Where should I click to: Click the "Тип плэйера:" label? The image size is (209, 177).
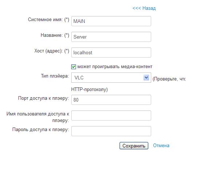coord(55,76)
